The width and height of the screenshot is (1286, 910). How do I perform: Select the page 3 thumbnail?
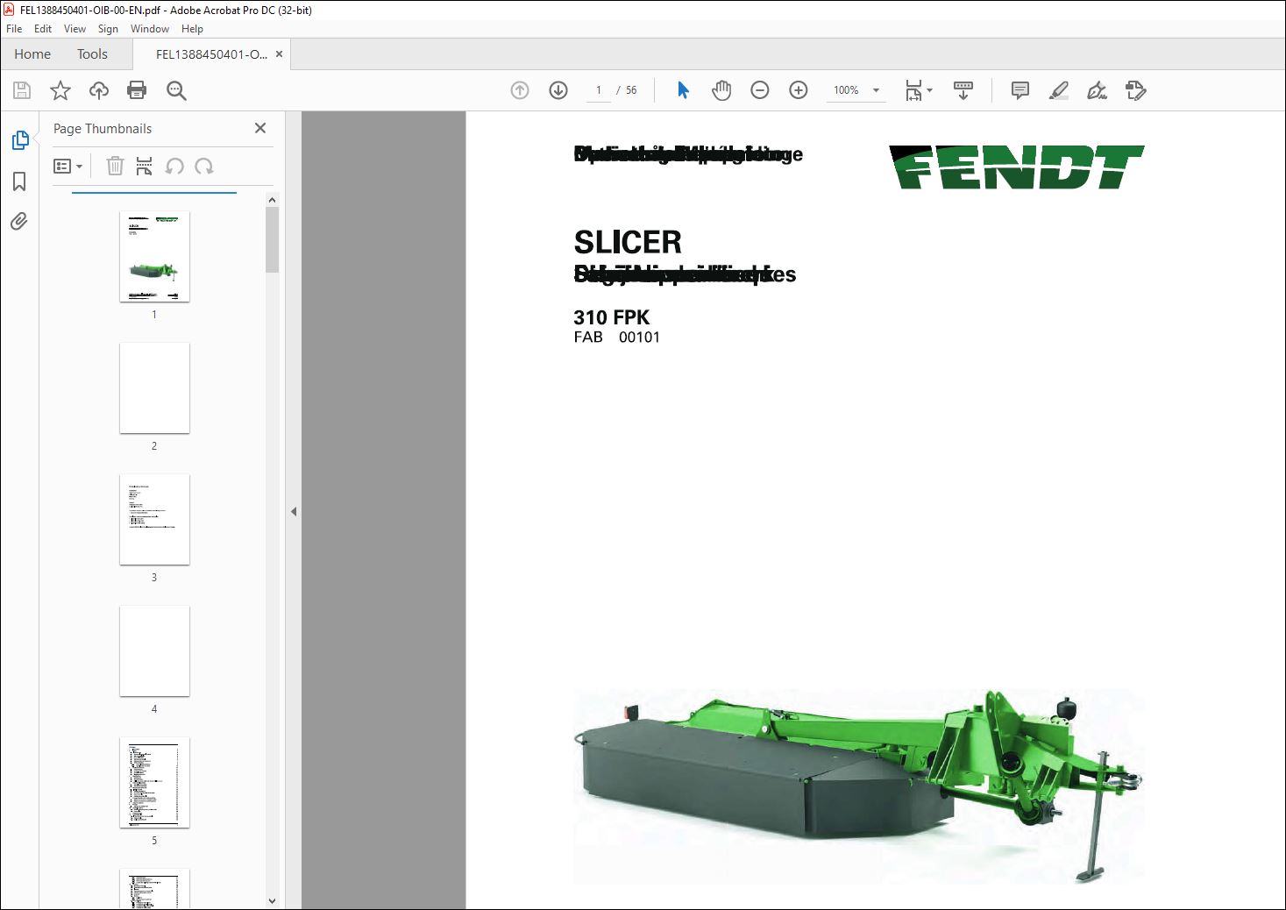154,520
